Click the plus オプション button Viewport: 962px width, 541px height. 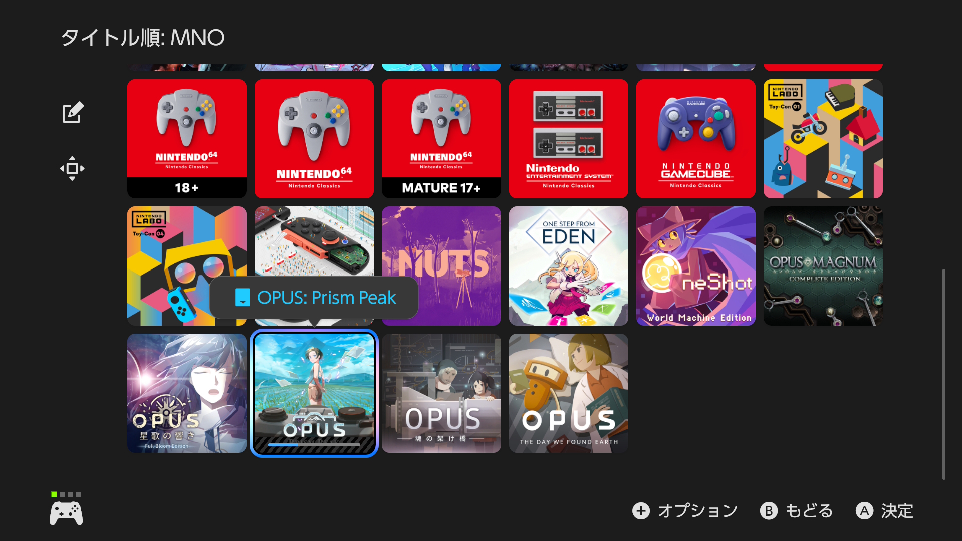pyautogui.click(x=685, y=511)
